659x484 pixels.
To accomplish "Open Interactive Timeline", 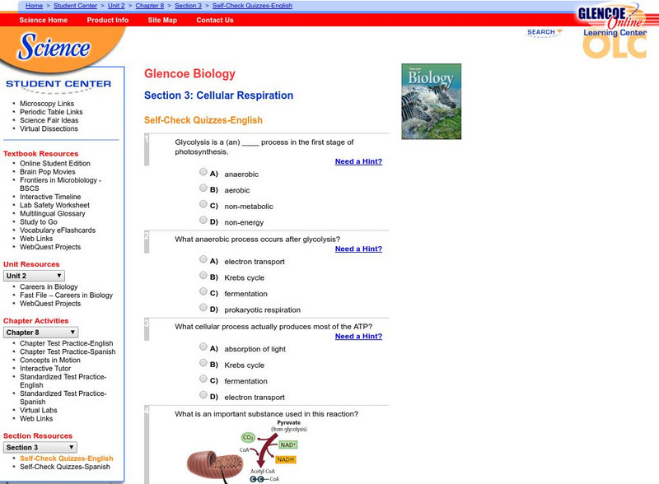I will coord(50,197).
